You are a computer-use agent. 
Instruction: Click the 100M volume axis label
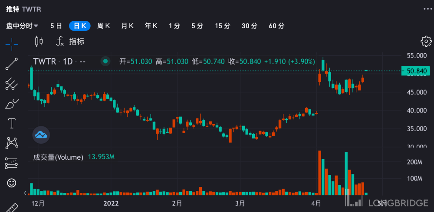click(414, 179)
